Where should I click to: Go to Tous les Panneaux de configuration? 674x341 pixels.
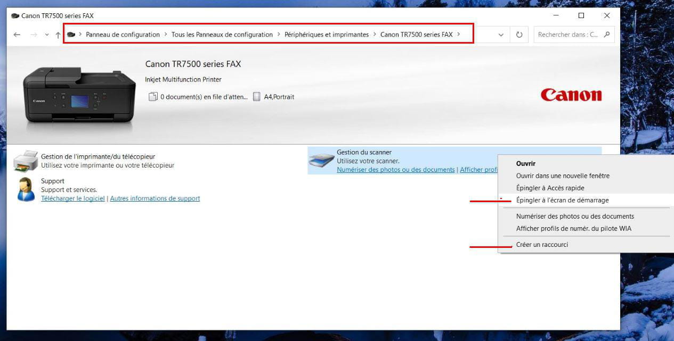click(x=222, y=35)
